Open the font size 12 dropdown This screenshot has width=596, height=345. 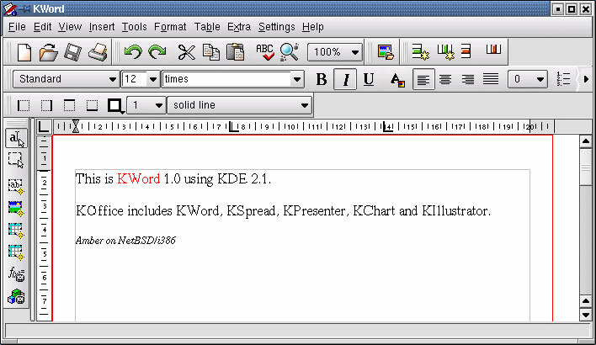point(141,79)
